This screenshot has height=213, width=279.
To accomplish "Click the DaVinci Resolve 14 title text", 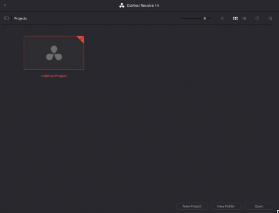I will click(x=143, y=5).
